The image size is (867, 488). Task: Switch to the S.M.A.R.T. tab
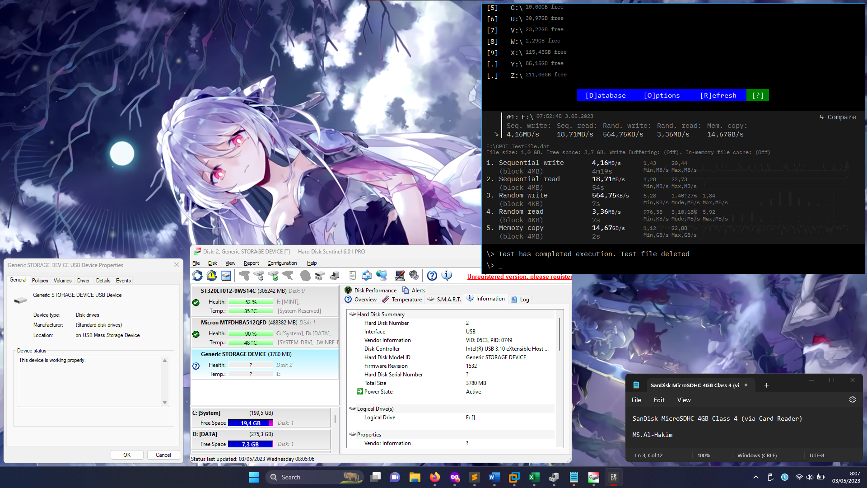point(444,299)
